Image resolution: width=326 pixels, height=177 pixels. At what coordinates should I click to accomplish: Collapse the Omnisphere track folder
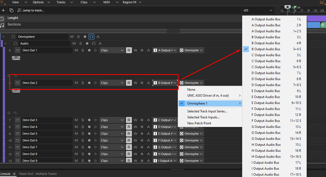coord(3,37)
